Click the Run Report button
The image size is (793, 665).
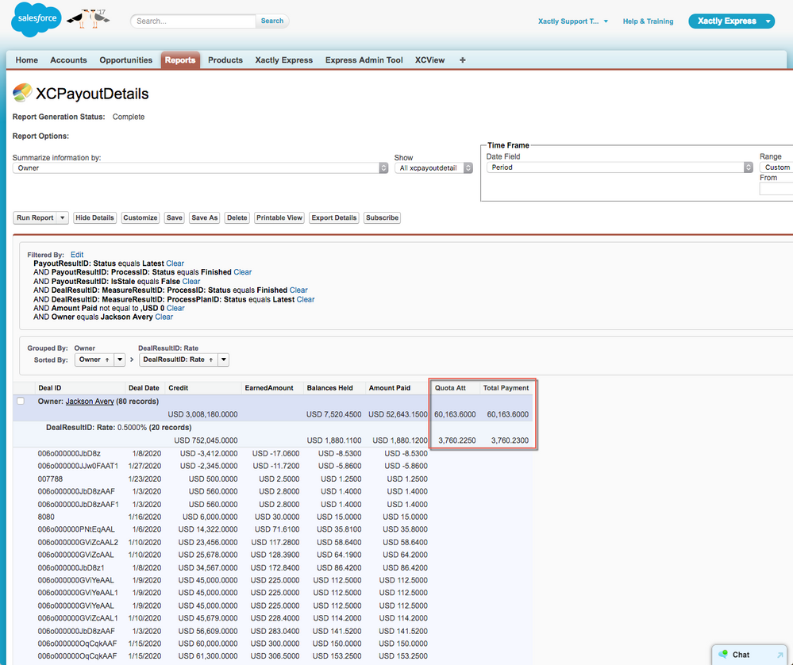[x=35, y=218]
